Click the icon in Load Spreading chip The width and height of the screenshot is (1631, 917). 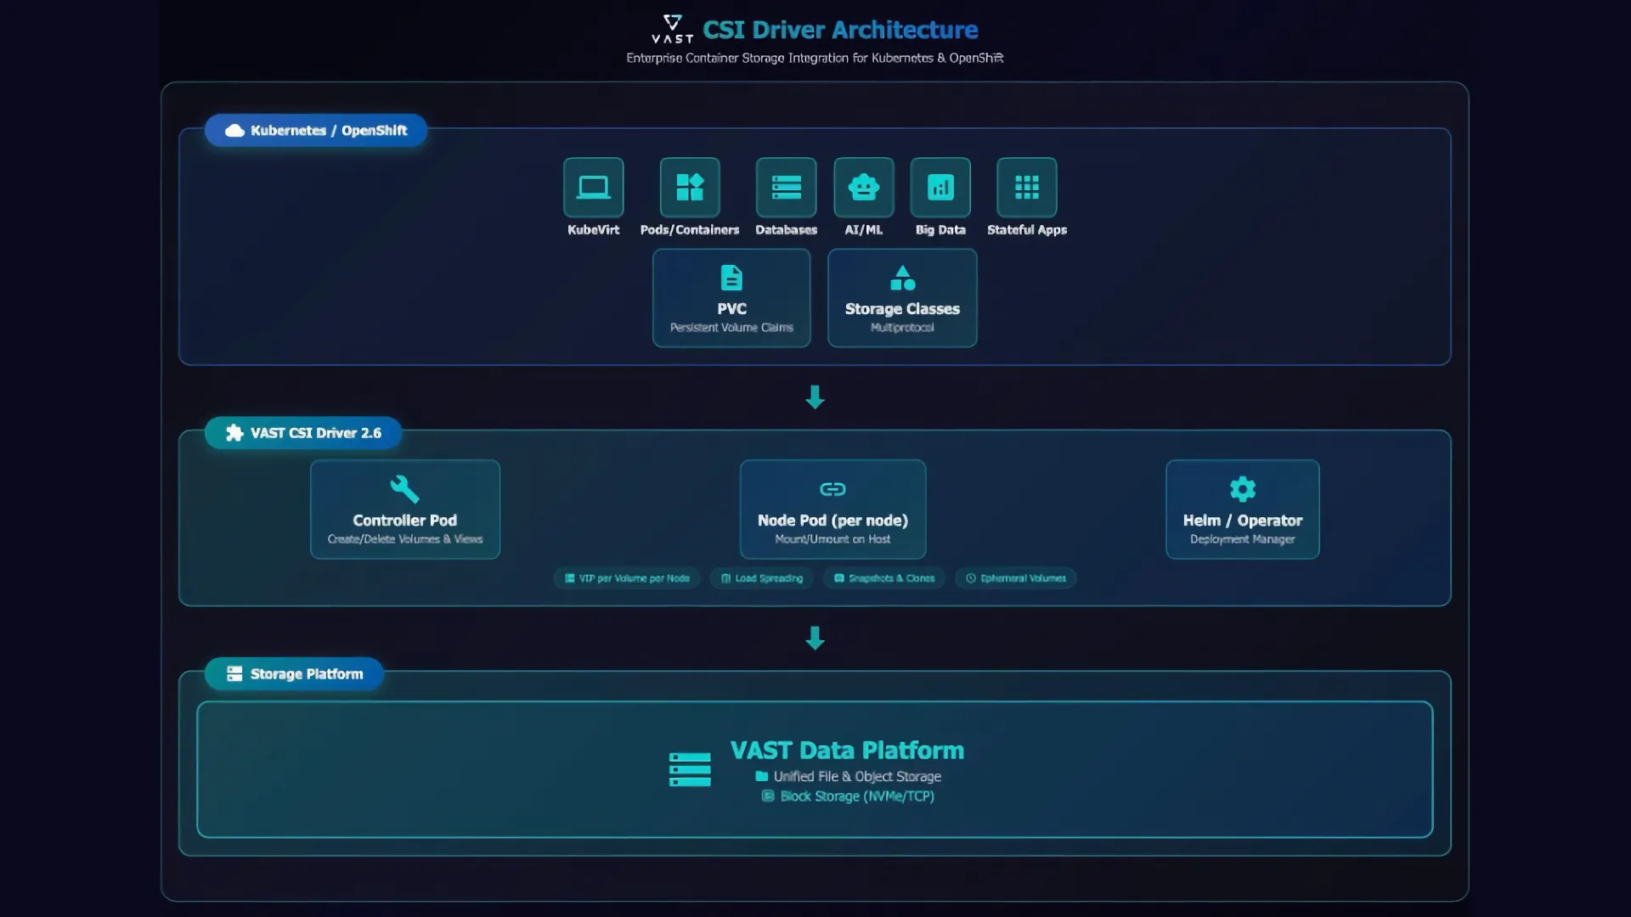[x=725, y=578]
